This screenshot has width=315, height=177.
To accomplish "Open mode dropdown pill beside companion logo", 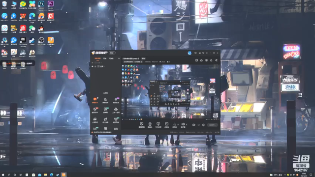I will pos(112,53).
